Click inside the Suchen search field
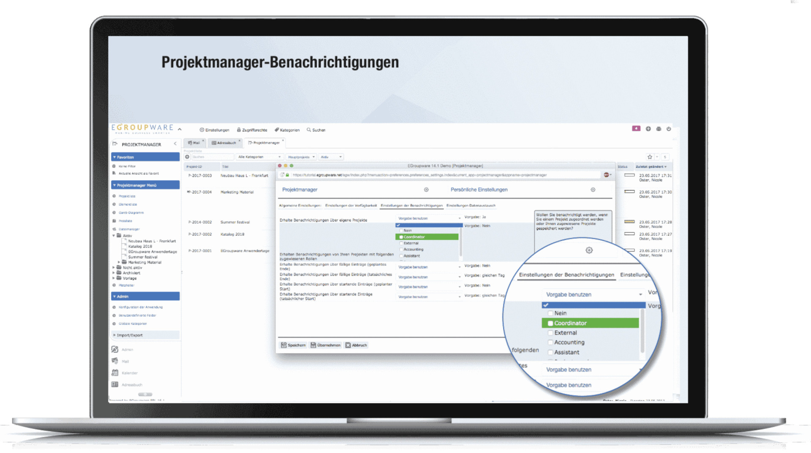Screen dimensions: 811x453 [x=212, y=156]
